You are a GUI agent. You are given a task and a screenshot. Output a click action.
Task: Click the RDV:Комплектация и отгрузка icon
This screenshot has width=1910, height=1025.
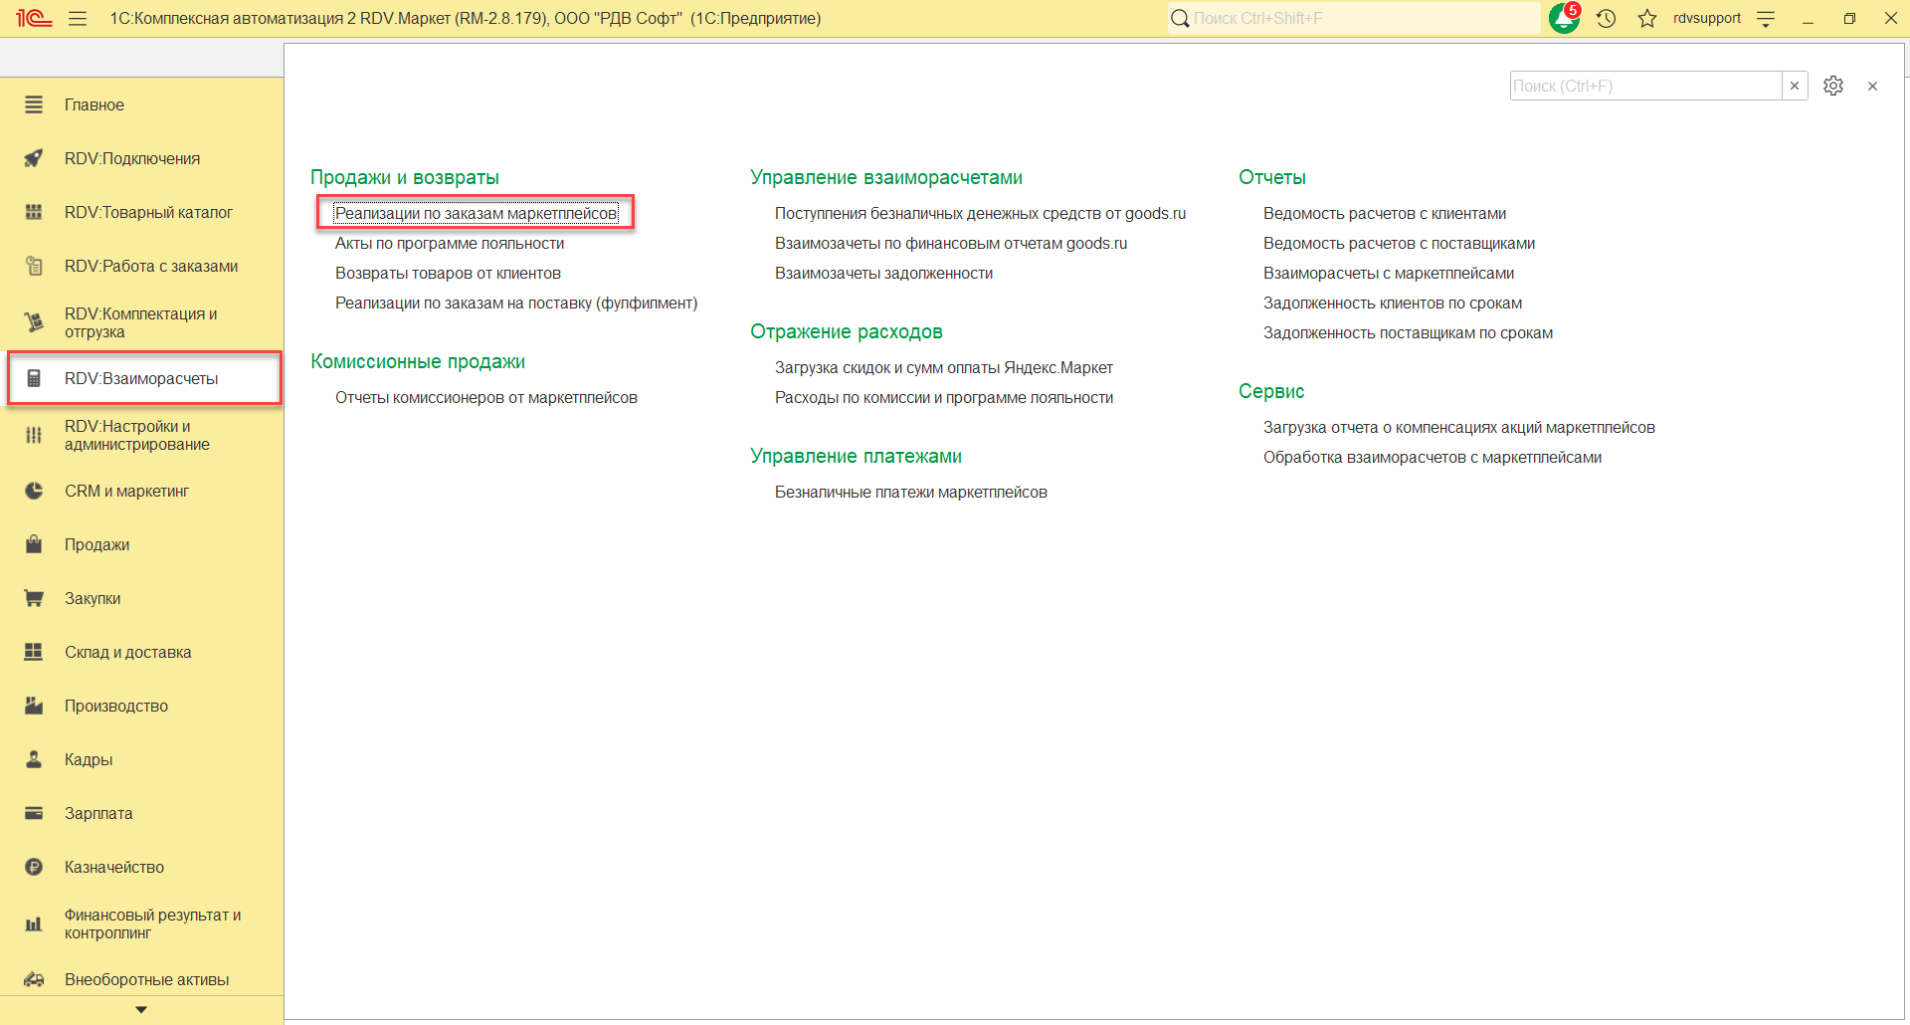click(34, 322)
